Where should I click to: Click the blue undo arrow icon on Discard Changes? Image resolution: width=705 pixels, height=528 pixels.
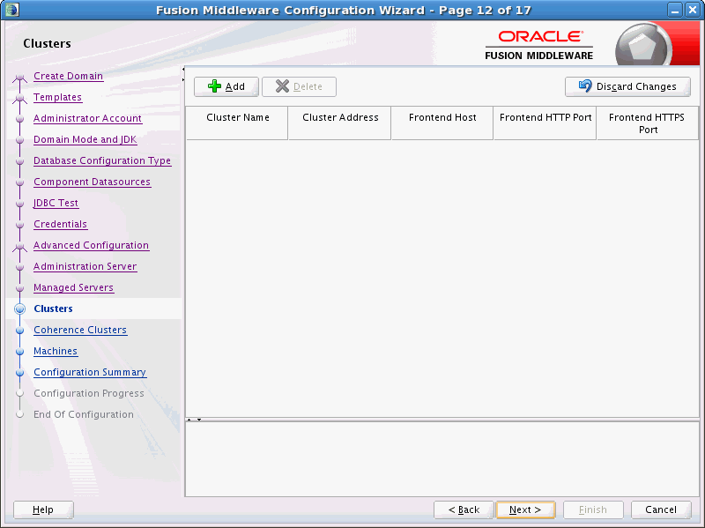585,86
